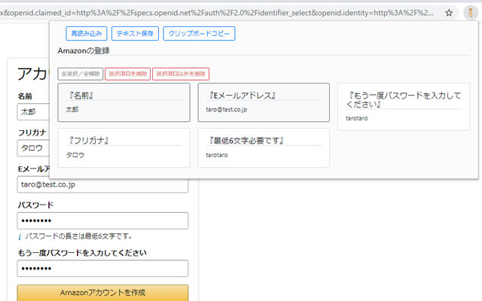Screen dimensions: 482x301
Task: Click the もう一度パスワードを入力してください form label
Action: [82, 253]
